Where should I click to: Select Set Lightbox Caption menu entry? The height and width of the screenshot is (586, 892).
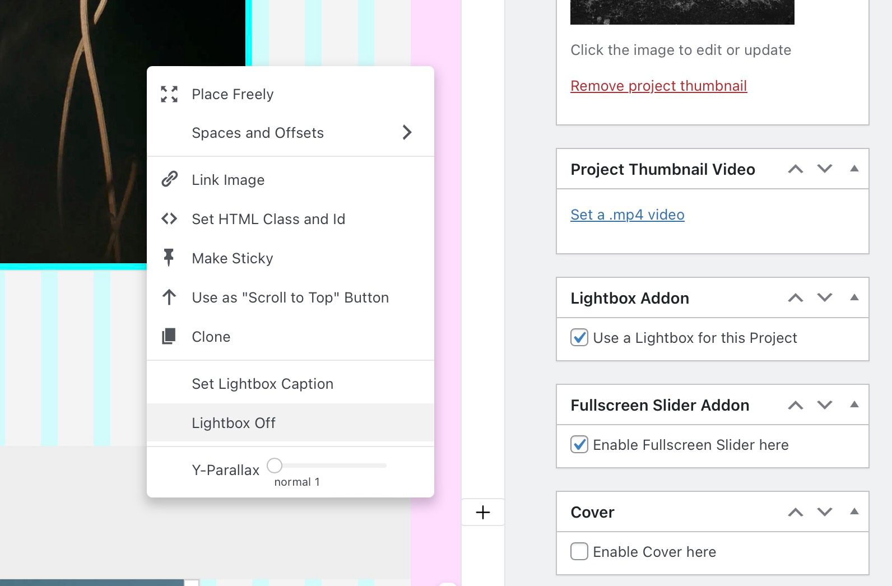tap(262, 384)
